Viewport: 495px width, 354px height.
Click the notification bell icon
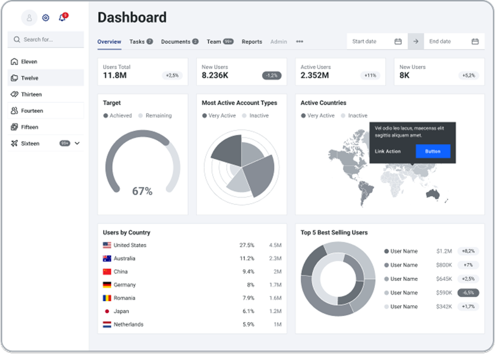coord(62,18)
